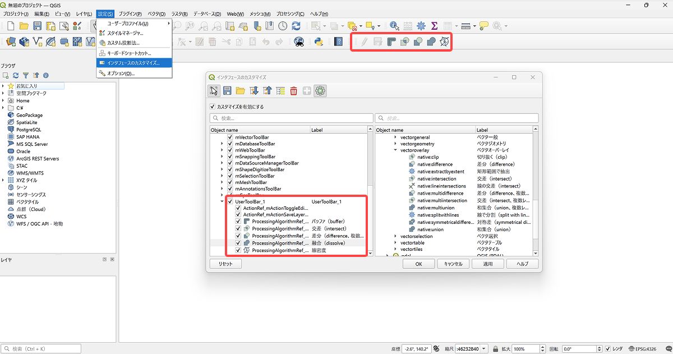Click the ヘルプ button in dialog
Image resolution: width=673 pixels, height=354 pixels.
(x=522, y=264)
